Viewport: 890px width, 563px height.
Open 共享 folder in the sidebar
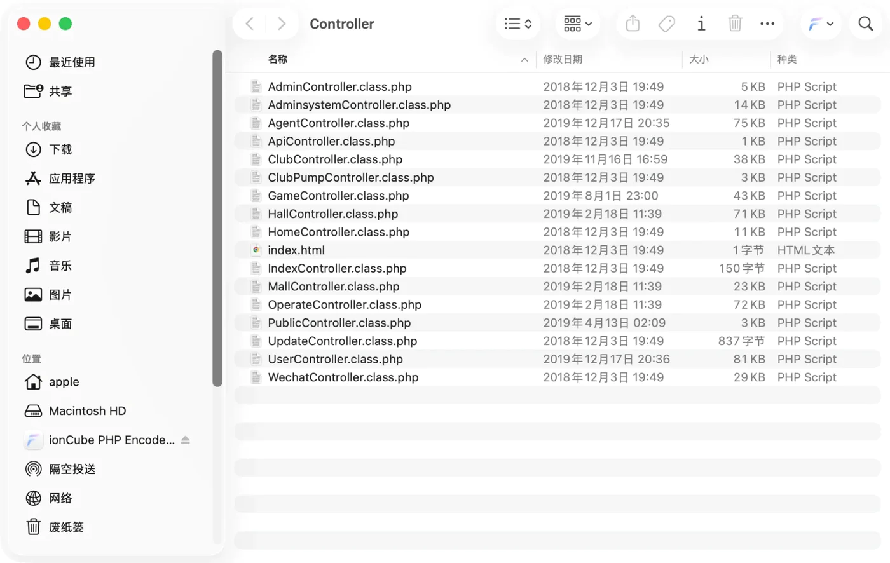click(x=48, y=92)
